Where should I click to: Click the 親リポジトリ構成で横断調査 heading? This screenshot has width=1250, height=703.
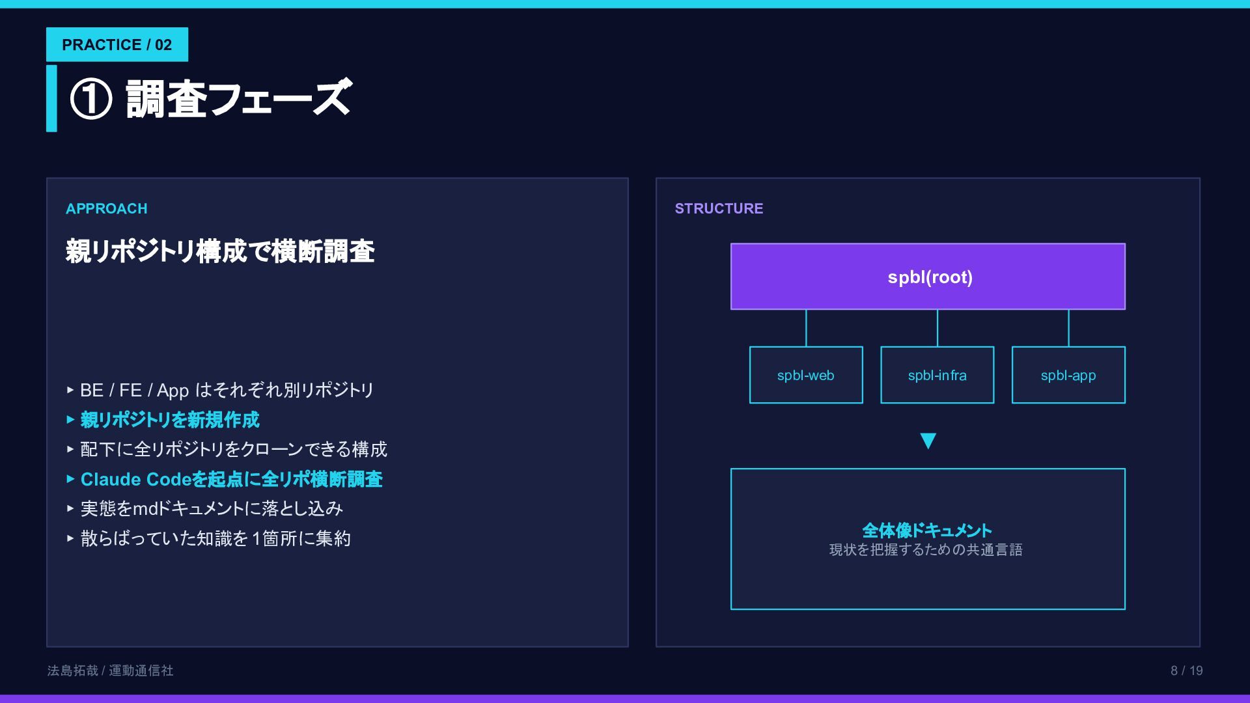coord(220,252)
